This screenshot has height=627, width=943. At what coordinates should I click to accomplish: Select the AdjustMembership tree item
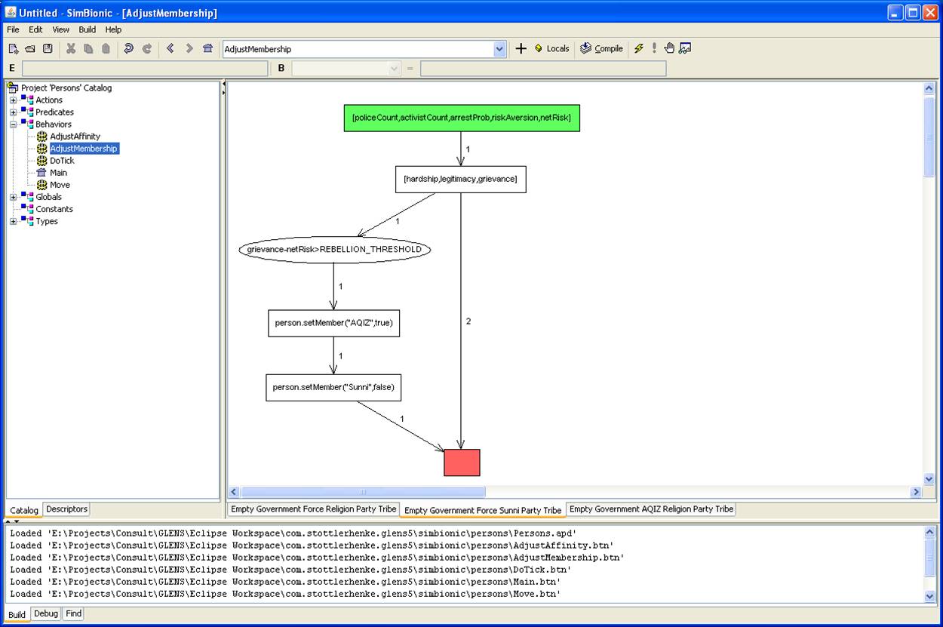click(x=84, y=149)
